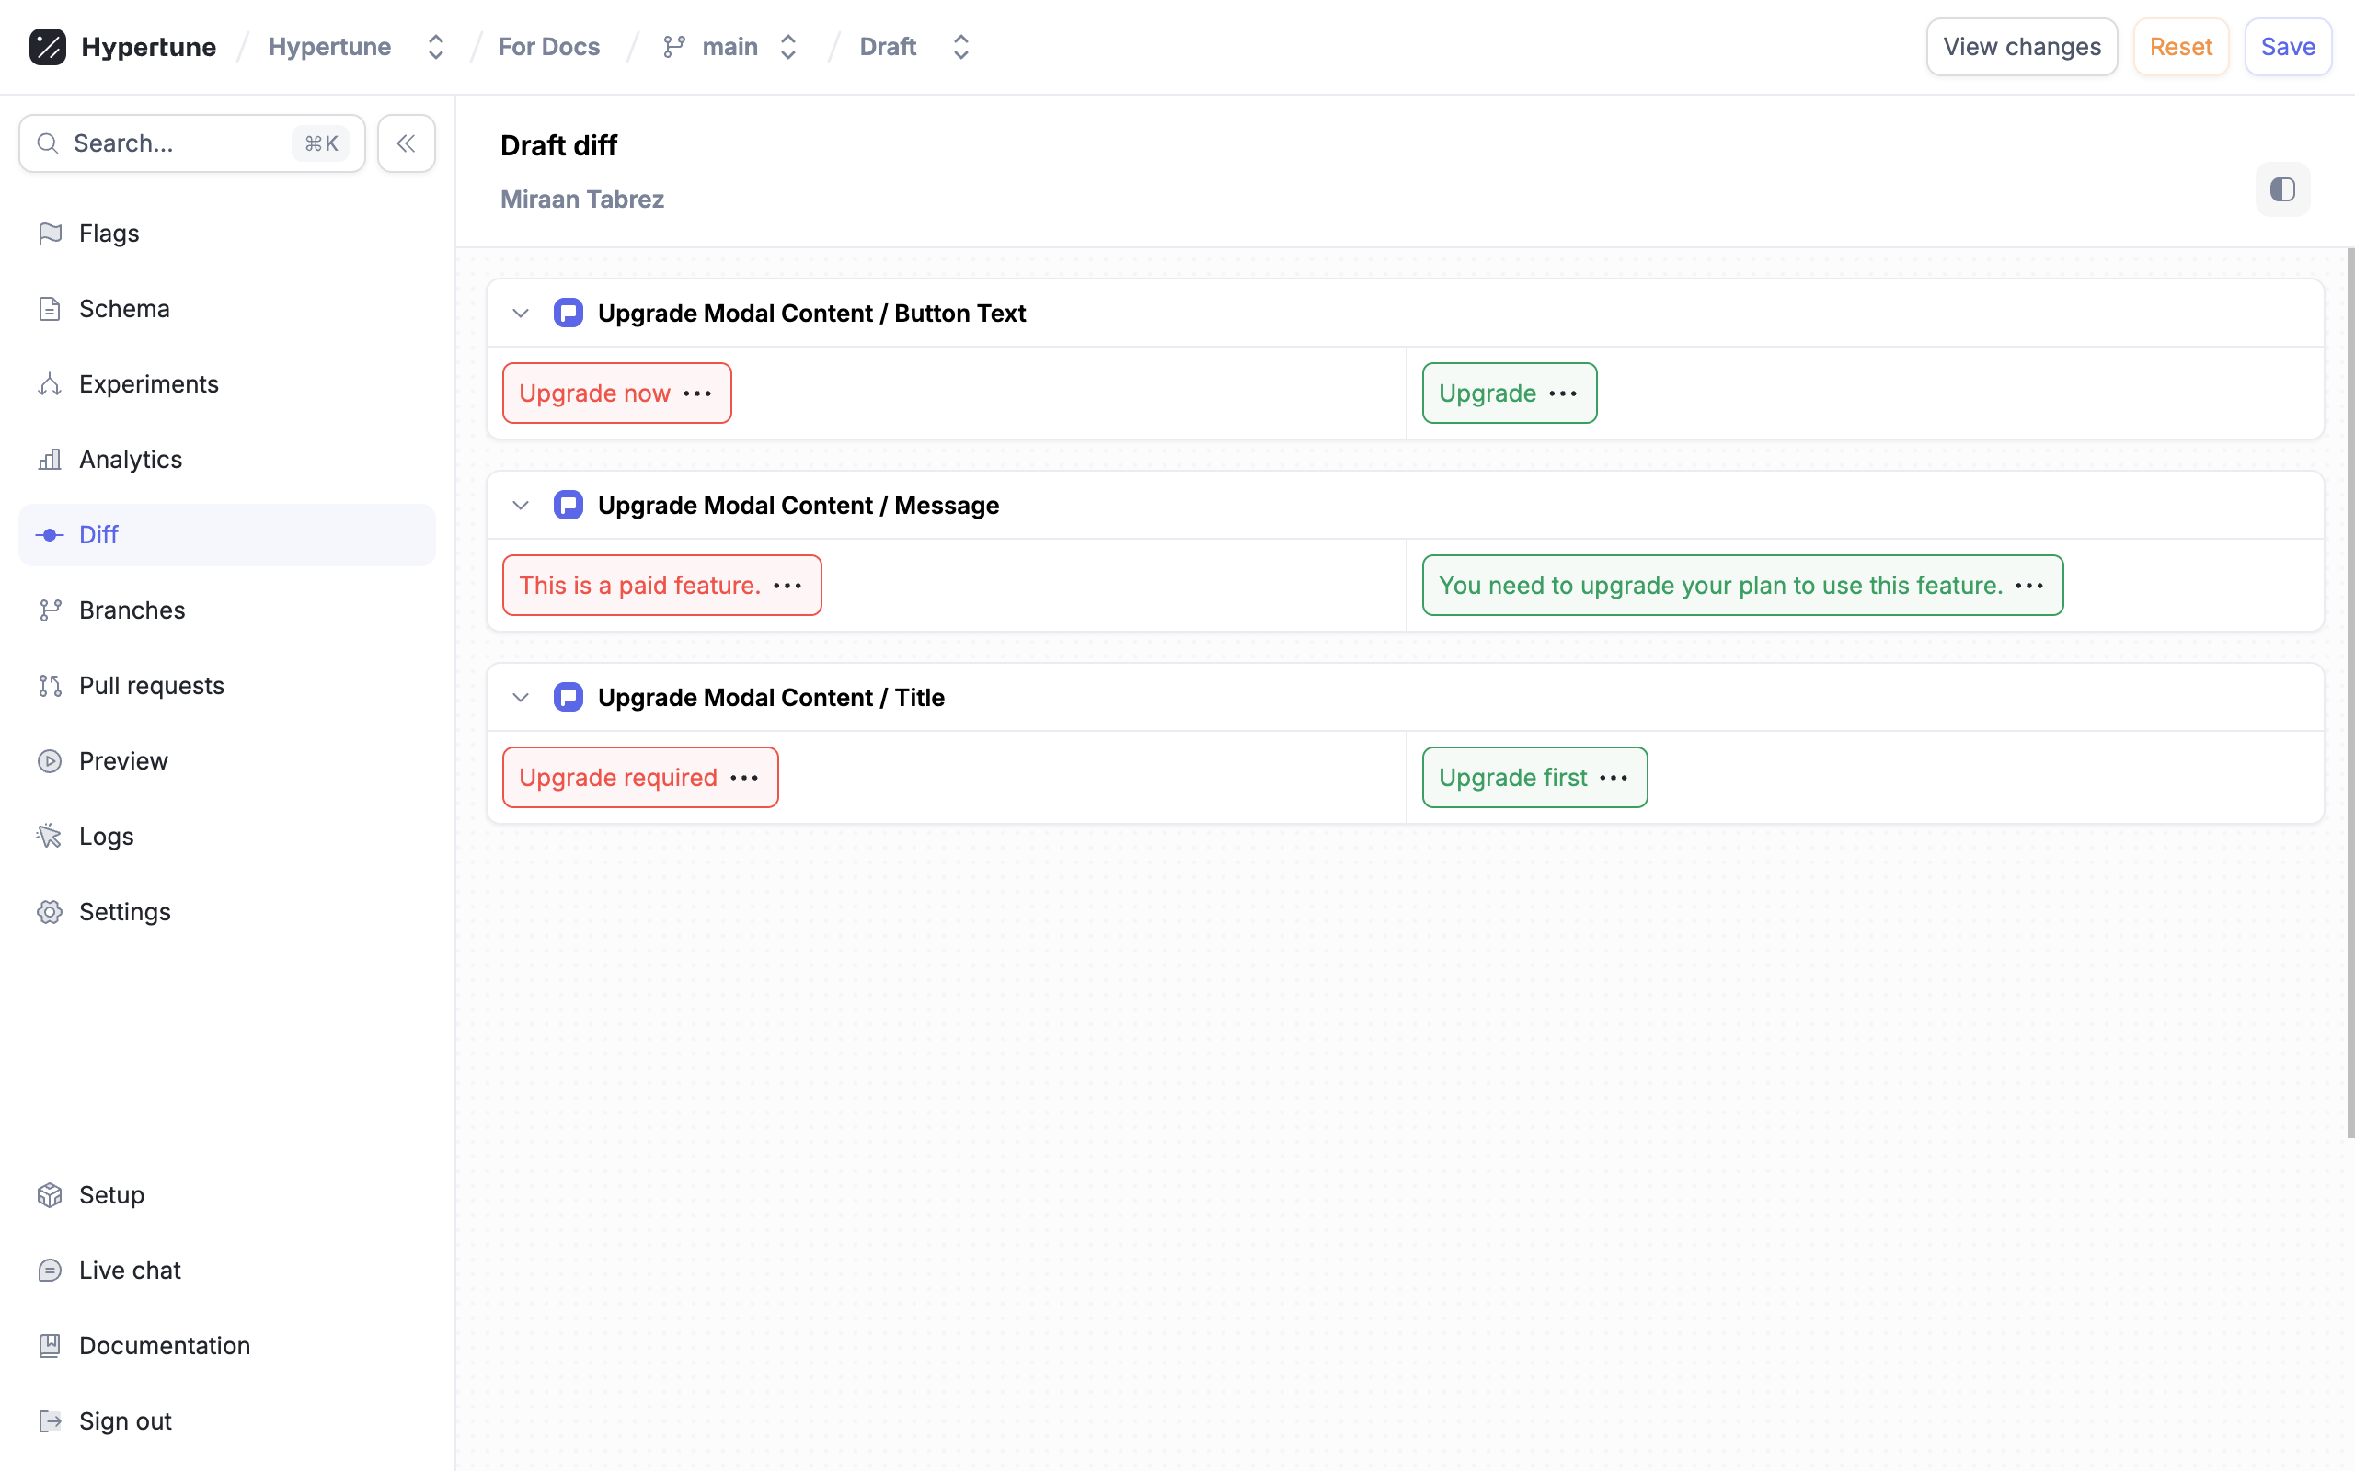
Task: Click the Hypertune logo icon
Action: pyautogui.click(x=48, y=47)
